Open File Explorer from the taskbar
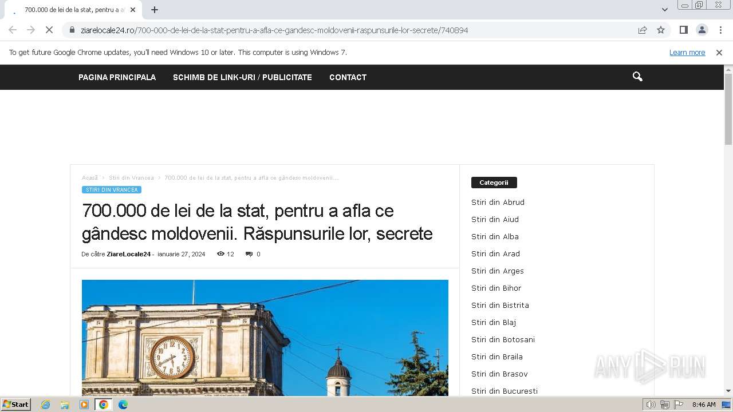733x412 pixels. pyautogui.click(x=65, y=405)
